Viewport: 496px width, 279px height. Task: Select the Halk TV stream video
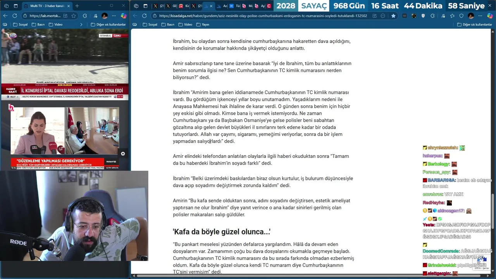click(64, 136)
